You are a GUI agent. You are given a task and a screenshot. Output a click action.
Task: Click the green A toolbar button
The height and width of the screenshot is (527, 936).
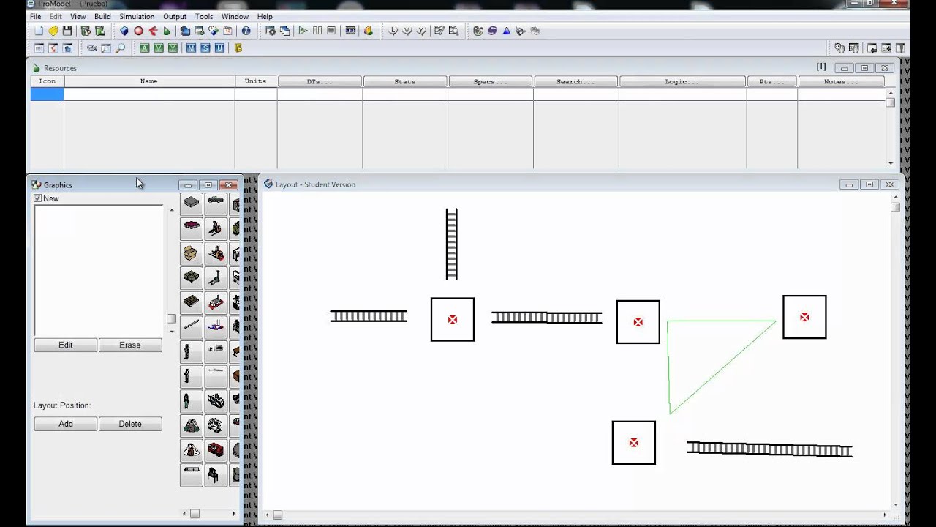(x=144, y=48)
